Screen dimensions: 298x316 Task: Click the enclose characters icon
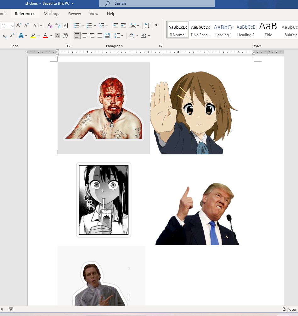[x=65, y=36]
